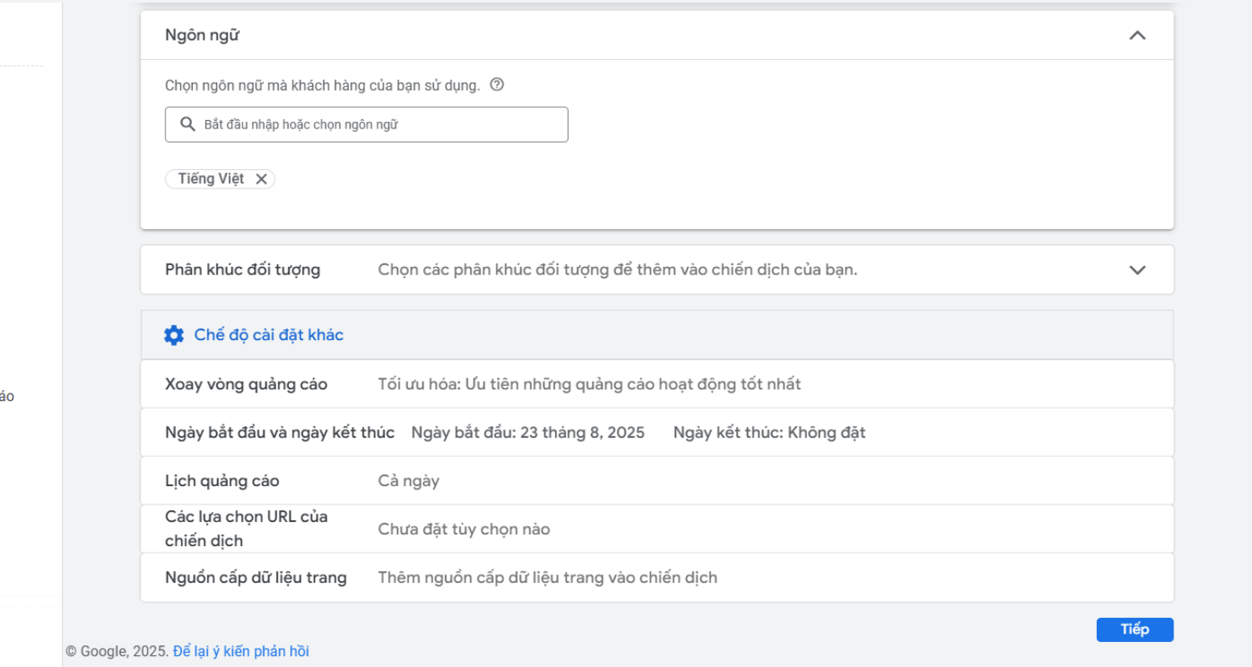
Task: Click the search magnifier icon in language box
Action: click(188, 124)
